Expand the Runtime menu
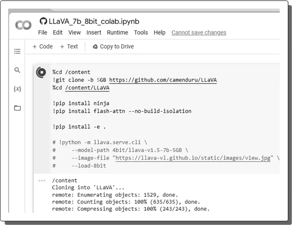The image size is (292, 225). pos(117,33)
